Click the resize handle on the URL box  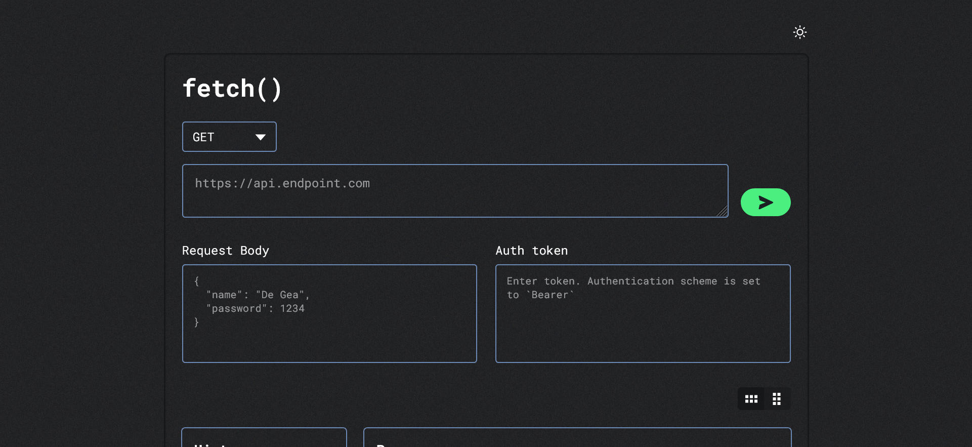click(x=723, y=212)
